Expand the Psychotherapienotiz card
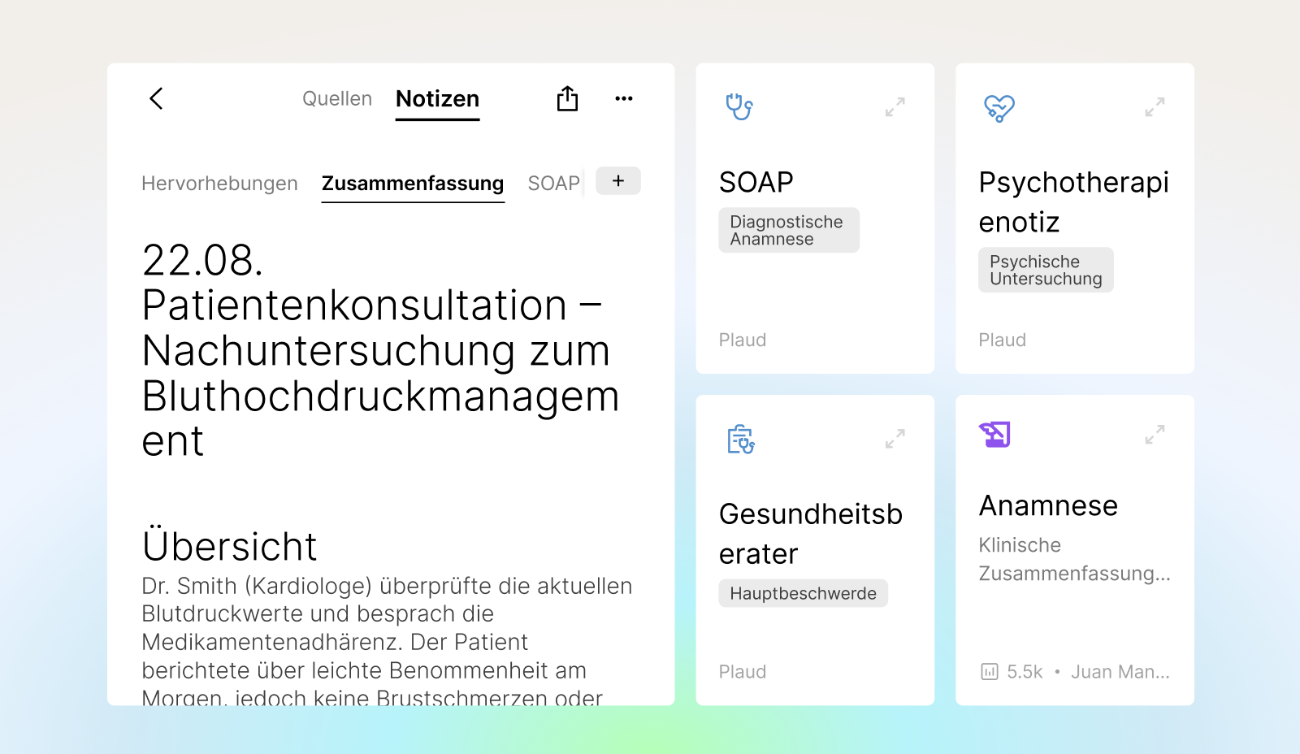This screenshot has height=754, width=1300. (x=1155, y=107)
